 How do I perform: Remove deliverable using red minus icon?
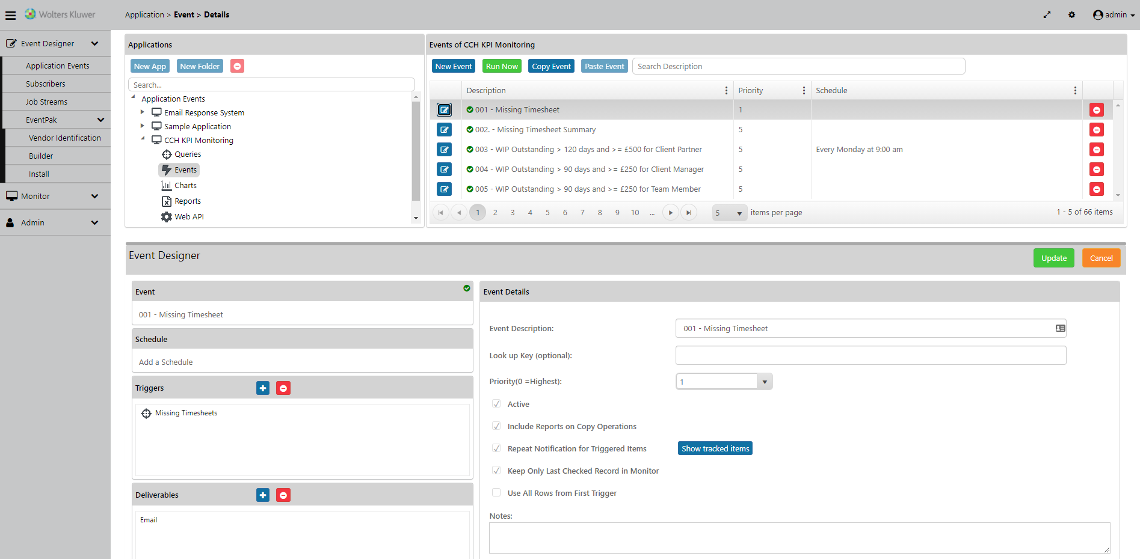coord(283,495)
